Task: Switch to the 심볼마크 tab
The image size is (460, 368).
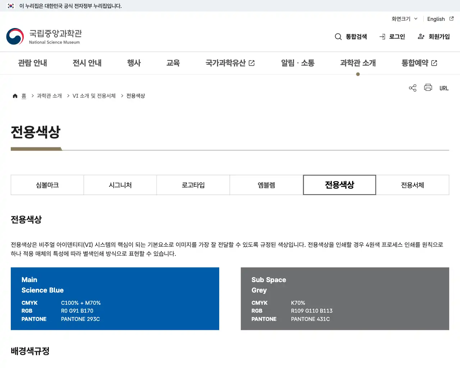Action: point(47,185)
